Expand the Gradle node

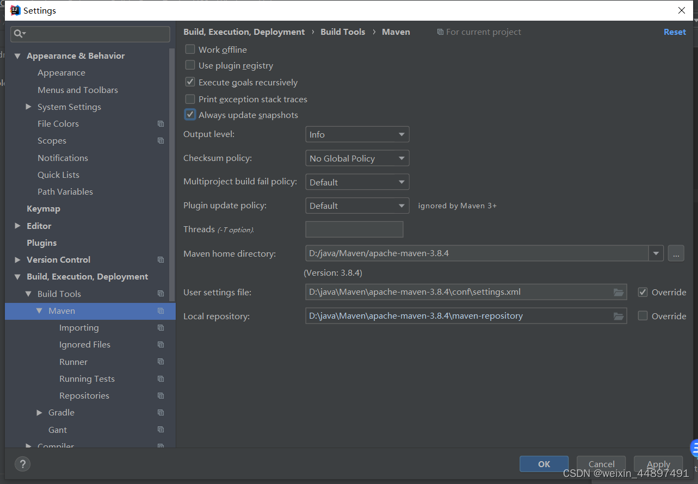[39, 413]
